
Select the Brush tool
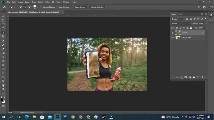pyautogui.click(x=3, y=45)
